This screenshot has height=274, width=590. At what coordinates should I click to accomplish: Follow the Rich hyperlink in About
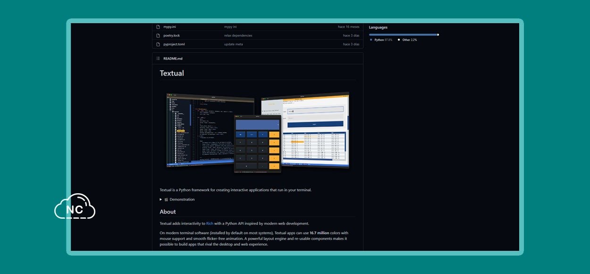point(210,223)
